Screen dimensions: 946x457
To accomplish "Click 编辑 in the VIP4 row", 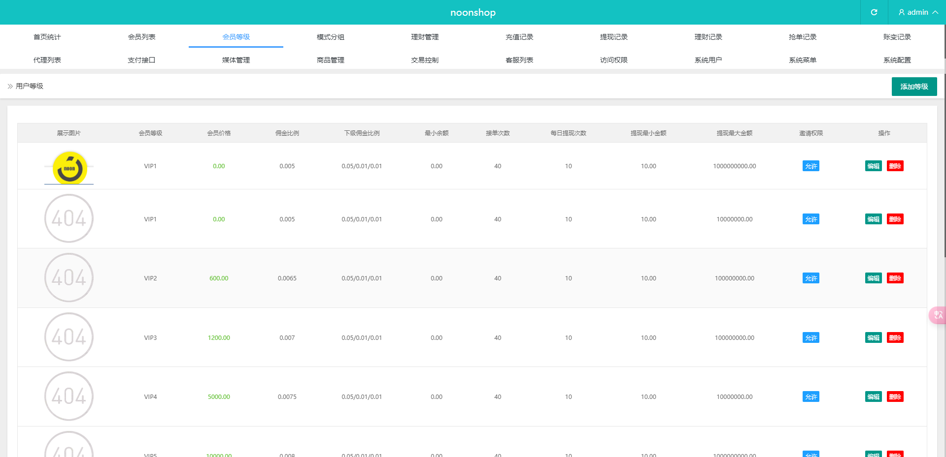I will pos(874,396).
